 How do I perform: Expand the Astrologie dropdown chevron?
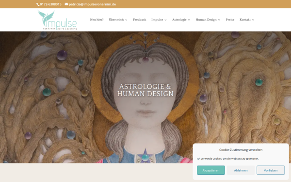(x=189, y=20)
